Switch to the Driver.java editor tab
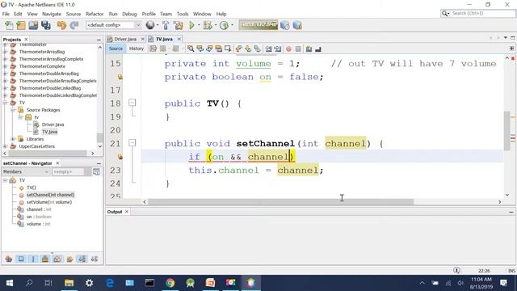The height and width of the screenshot is (291, 517). pyautogui.click(x=125, y=39)
